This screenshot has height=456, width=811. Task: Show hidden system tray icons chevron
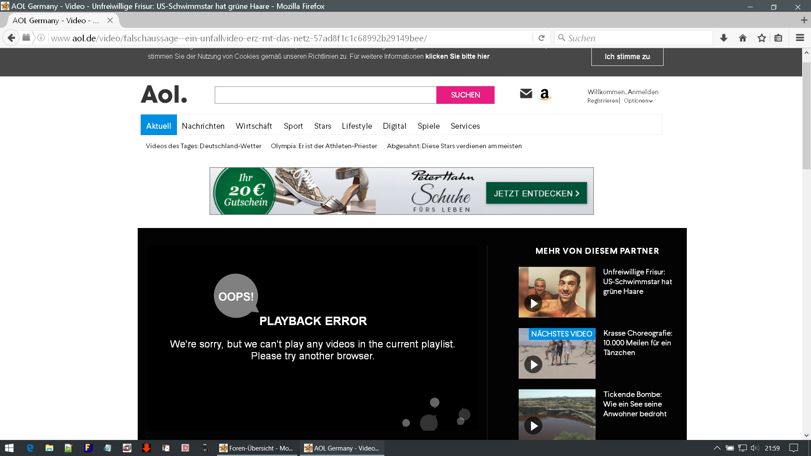(x=717, y=448)
